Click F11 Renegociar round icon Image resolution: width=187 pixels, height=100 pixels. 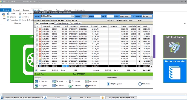[108, 84]
